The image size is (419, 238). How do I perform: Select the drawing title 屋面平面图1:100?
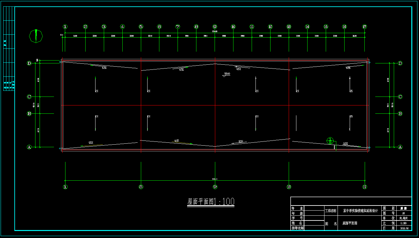coord(211,202)
